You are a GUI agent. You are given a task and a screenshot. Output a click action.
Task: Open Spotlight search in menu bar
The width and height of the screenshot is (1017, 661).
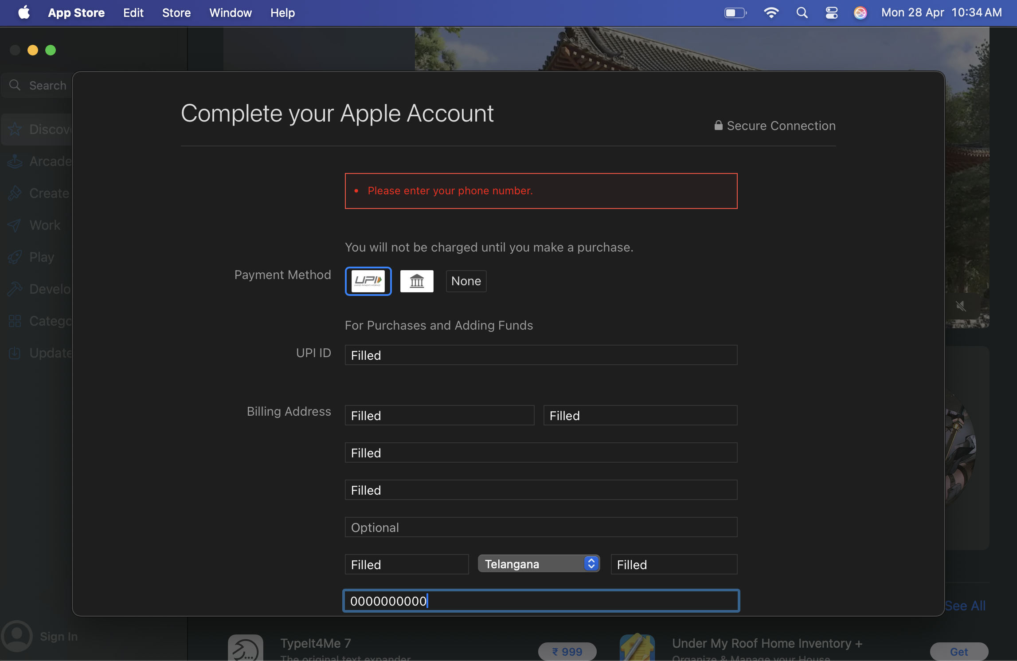coord(802,13)
